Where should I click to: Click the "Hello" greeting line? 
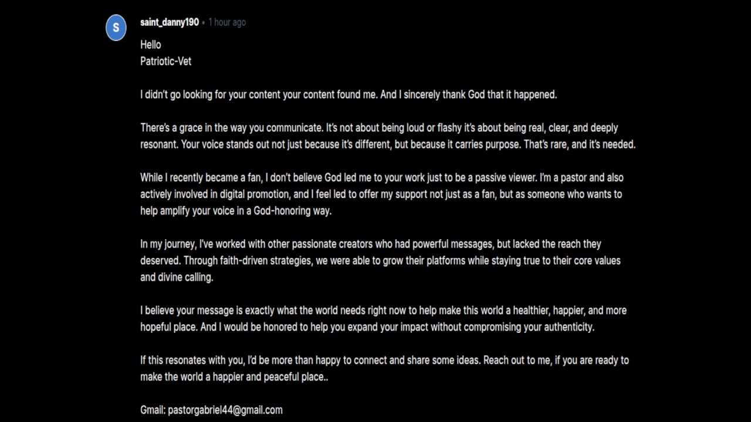tap(150, 45)
